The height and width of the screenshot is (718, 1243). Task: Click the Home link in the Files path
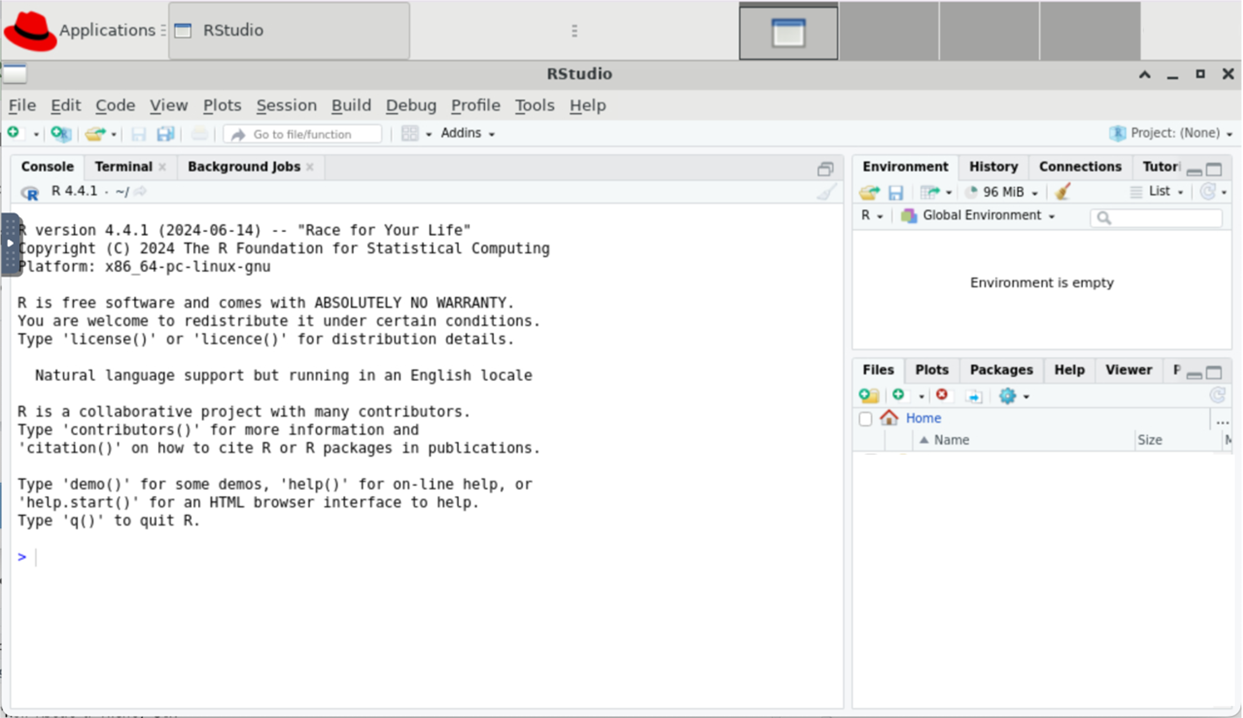(923, 418)
